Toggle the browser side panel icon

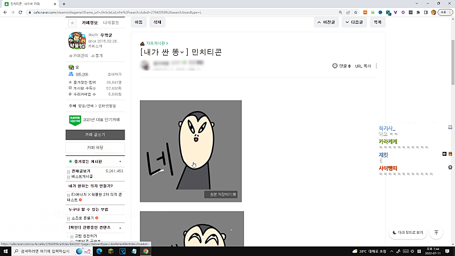(x=425, y=13)
